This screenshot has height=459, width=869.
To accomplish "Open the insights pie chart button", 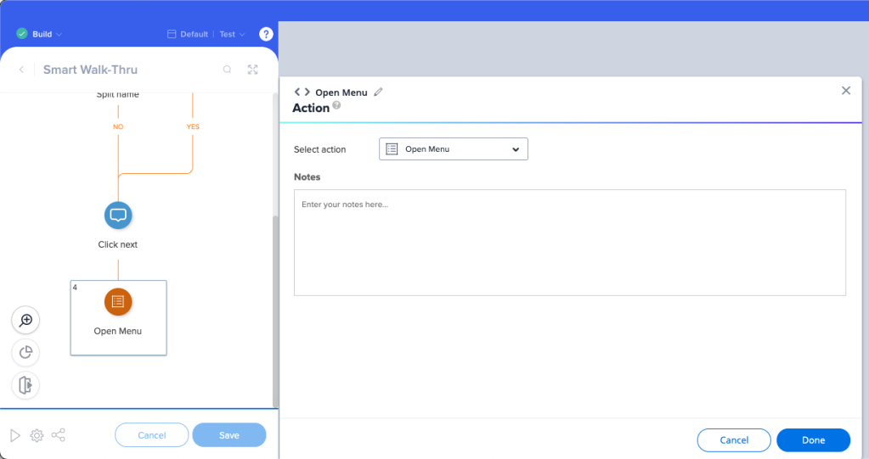I will [x=25, y=352].
